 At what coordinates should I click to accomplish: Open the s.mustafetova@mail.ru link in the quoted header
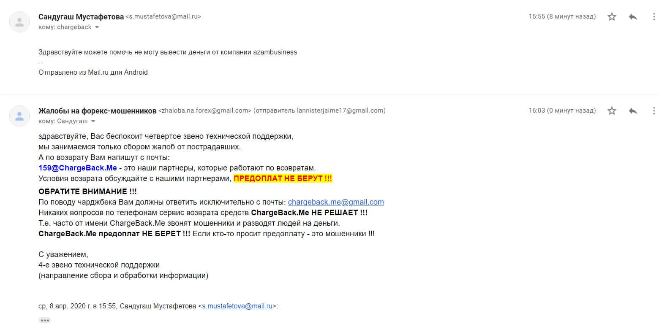pyautogui.click(x=237, y=306)
